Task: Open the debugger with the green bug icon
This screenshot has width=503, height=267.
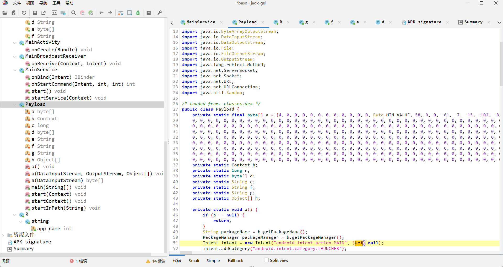Action: click(x=138, y=13)
